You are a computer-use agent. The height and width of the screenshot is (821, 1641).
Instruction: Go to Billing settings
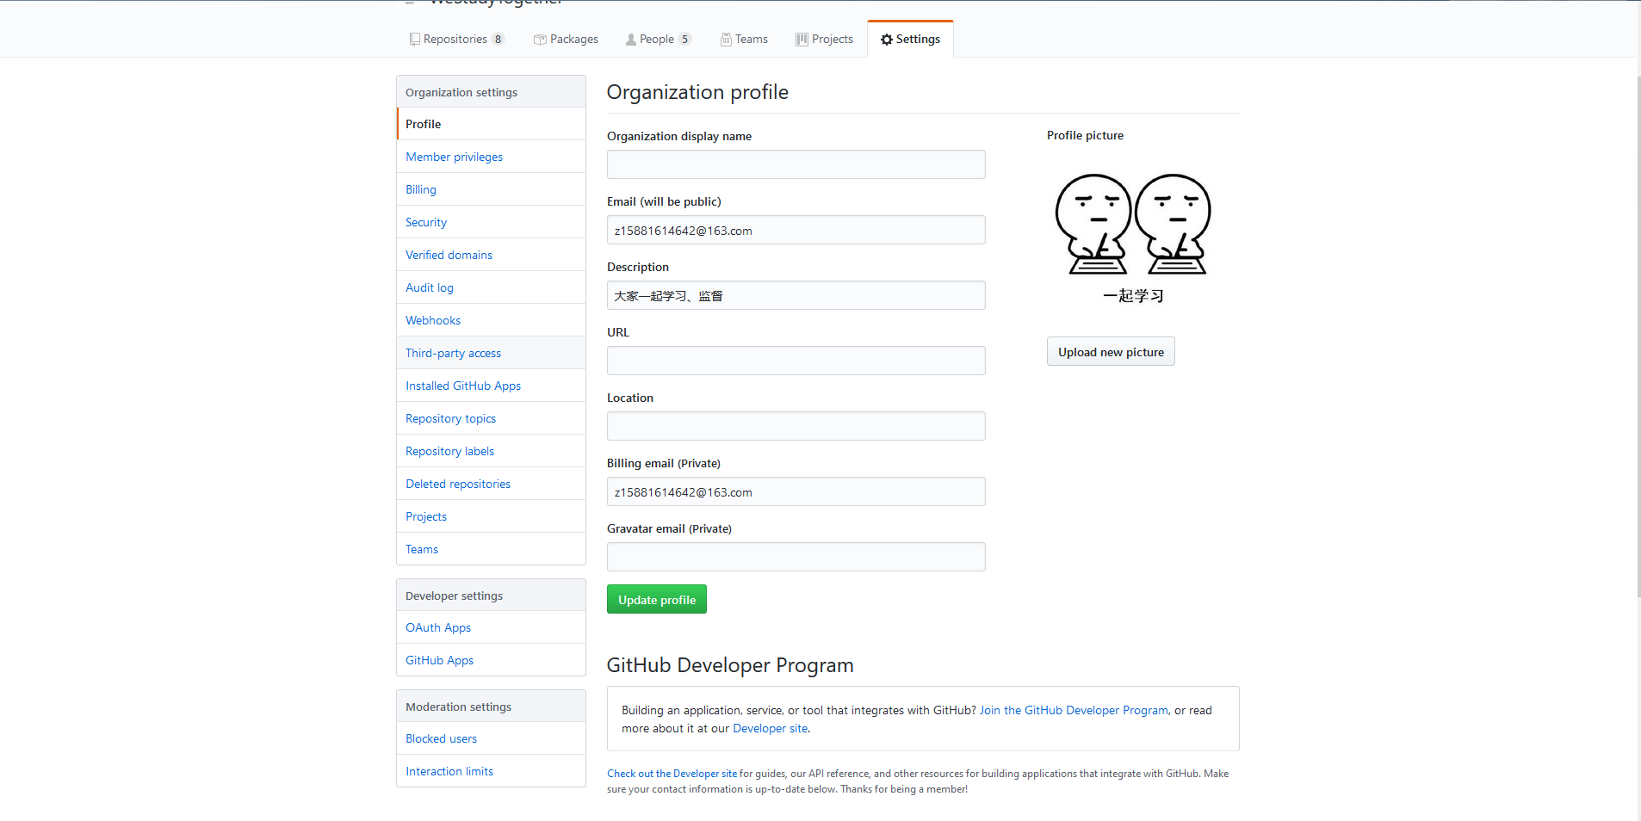click(x=491, y=189)
